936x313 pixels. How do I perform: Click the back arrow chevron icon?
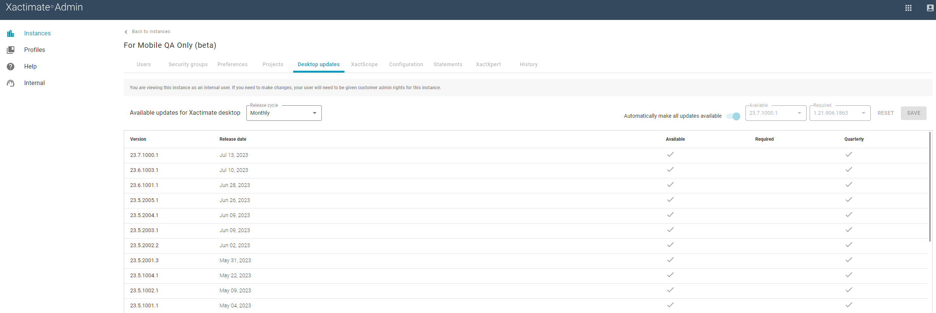click(126, 32)
